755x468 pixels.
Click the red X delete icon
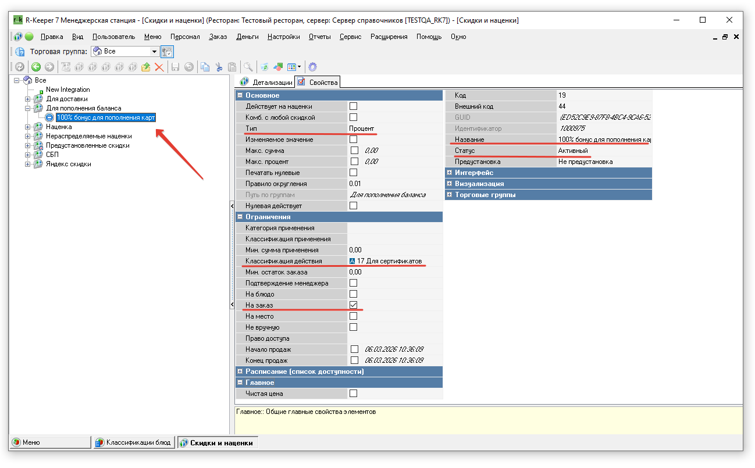pyautogui.click(x=159, y=67)
